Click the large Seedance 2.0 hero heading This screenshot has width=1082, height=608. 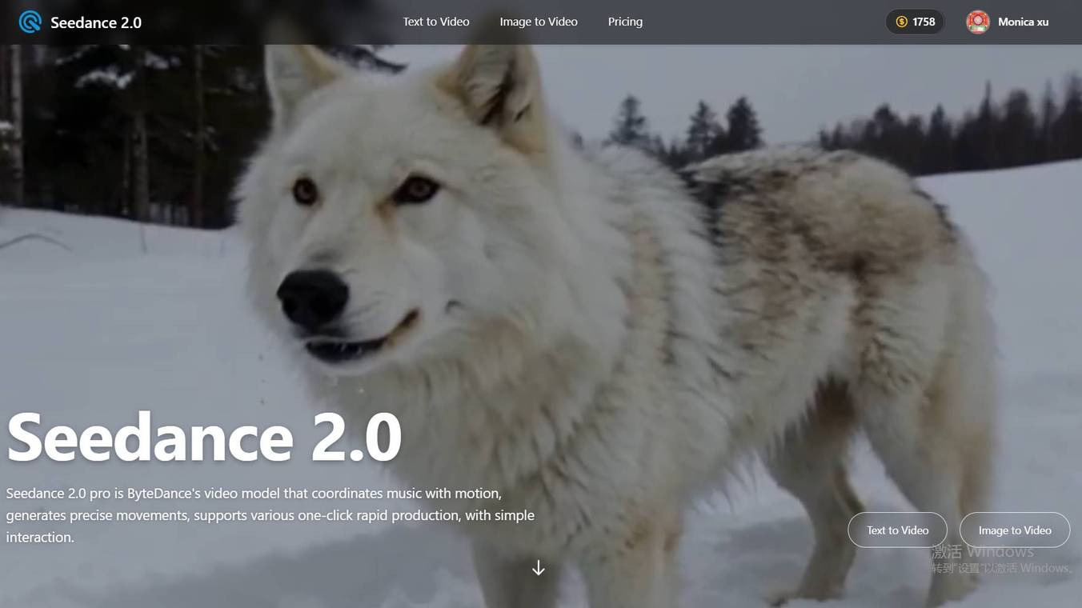pyautogui.click(x=204, y=436)
